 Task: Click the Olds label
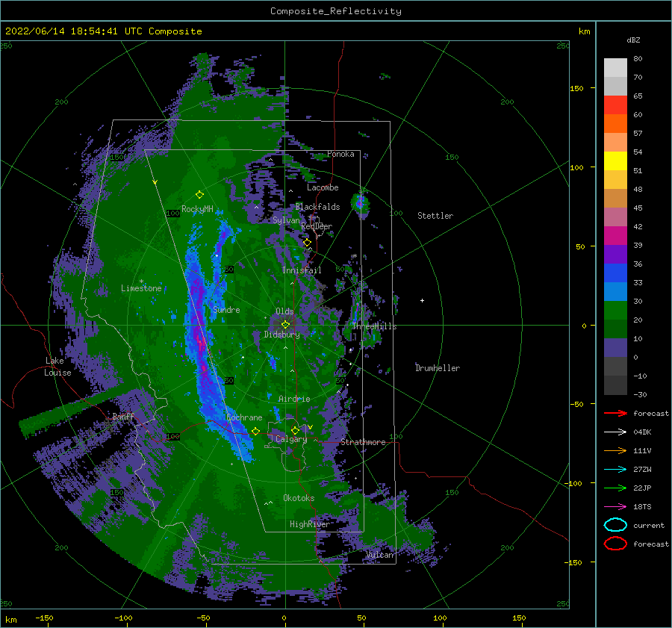pyautogui.click(x=284, y=311)
